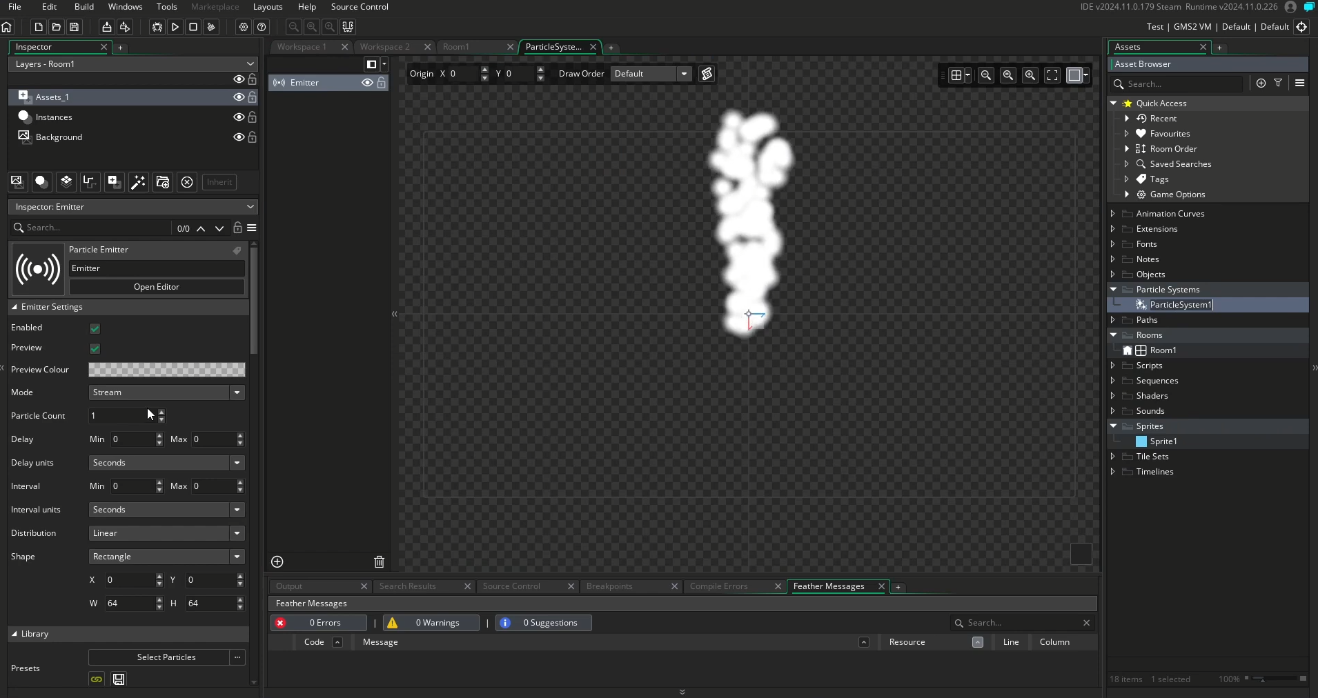Lock the Assets_1 layer
The height and width of the screenshot is (698, 1318).
point(253,97)
